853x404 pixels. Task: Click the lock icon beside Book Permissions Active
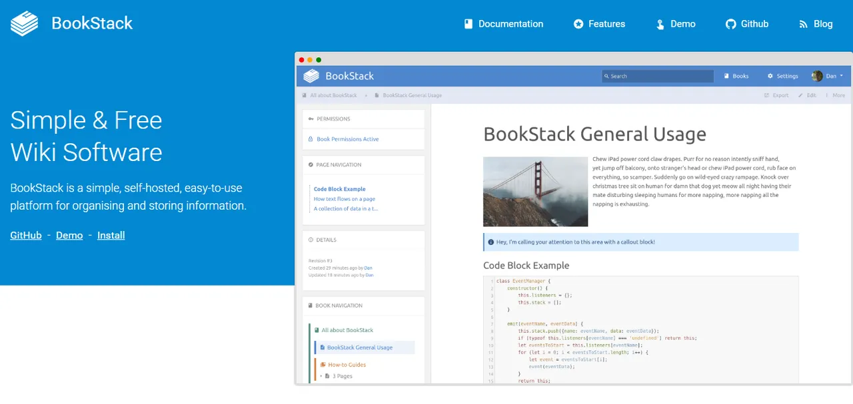point(311,139)
